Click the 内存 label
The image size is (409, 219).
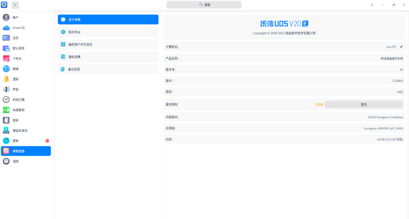click(x=169, y=139)
